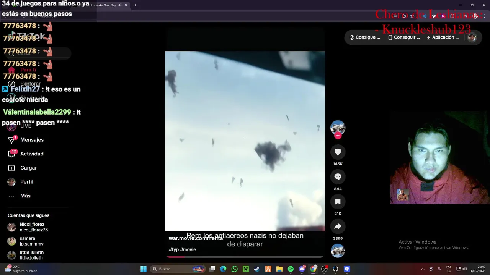This screenshot has width=490, height=275.
Task: Open Mensajes in the TikTok sidebar
Action: pyautogui.click(x=26, y=140)
